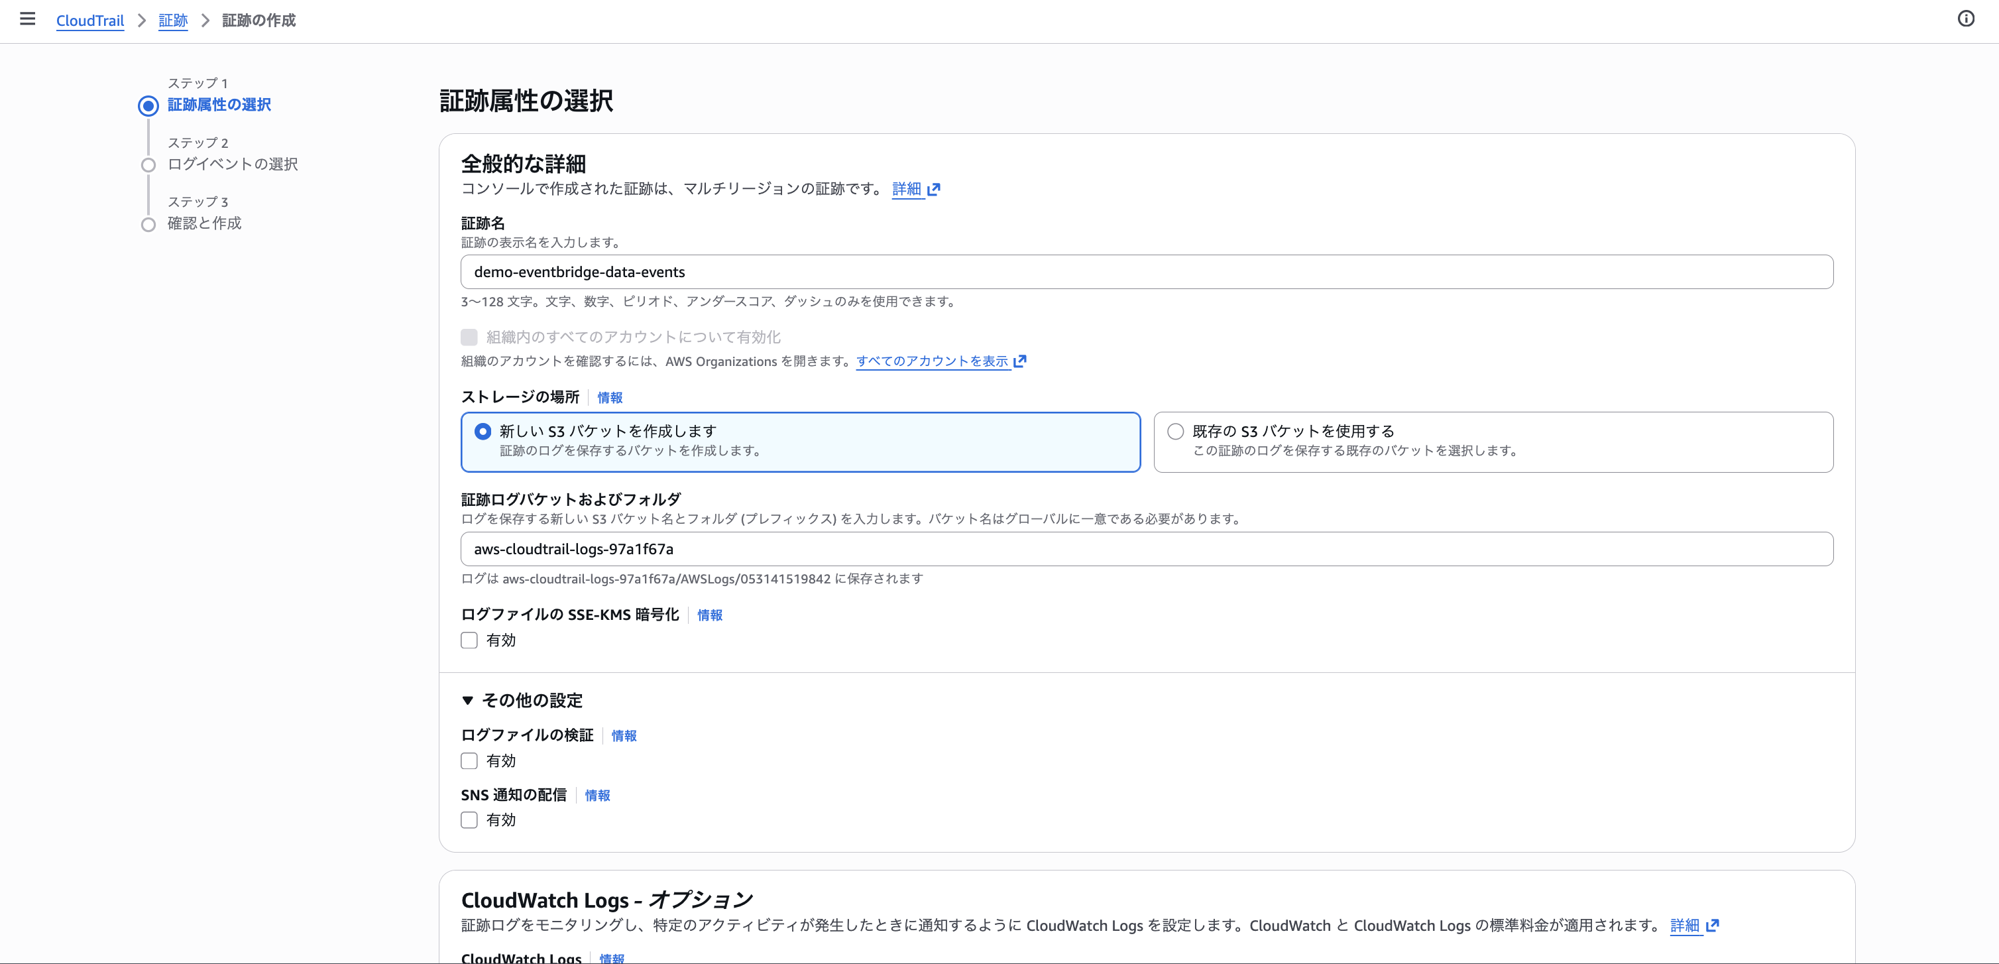1999x964 pixels.
Task: Click external icon beside CloudWatch Logs 詳細
Action: [x=1713, y=925]
